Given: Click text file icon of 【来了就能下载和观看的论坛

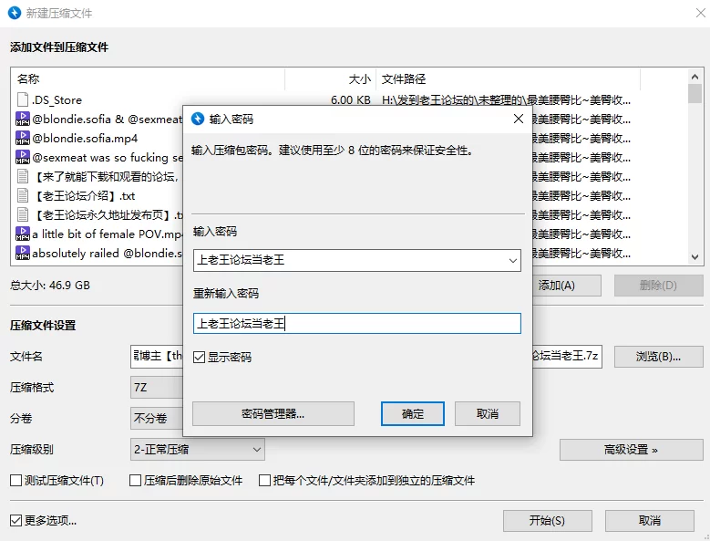Looking at the screenshot, I should [x=23, y=176].
